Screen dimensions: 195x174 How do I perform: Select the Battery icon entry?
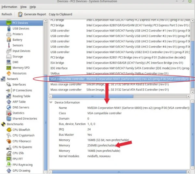click(9, 40)
